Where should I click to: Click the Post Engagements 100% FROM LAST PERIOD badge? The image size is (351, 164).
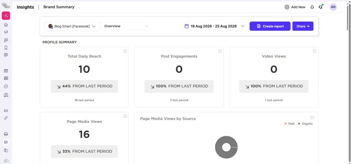tap(179, 86)
